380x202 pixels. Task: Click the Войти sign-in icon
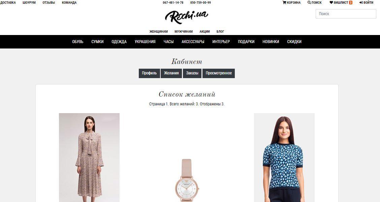point(361,3)
